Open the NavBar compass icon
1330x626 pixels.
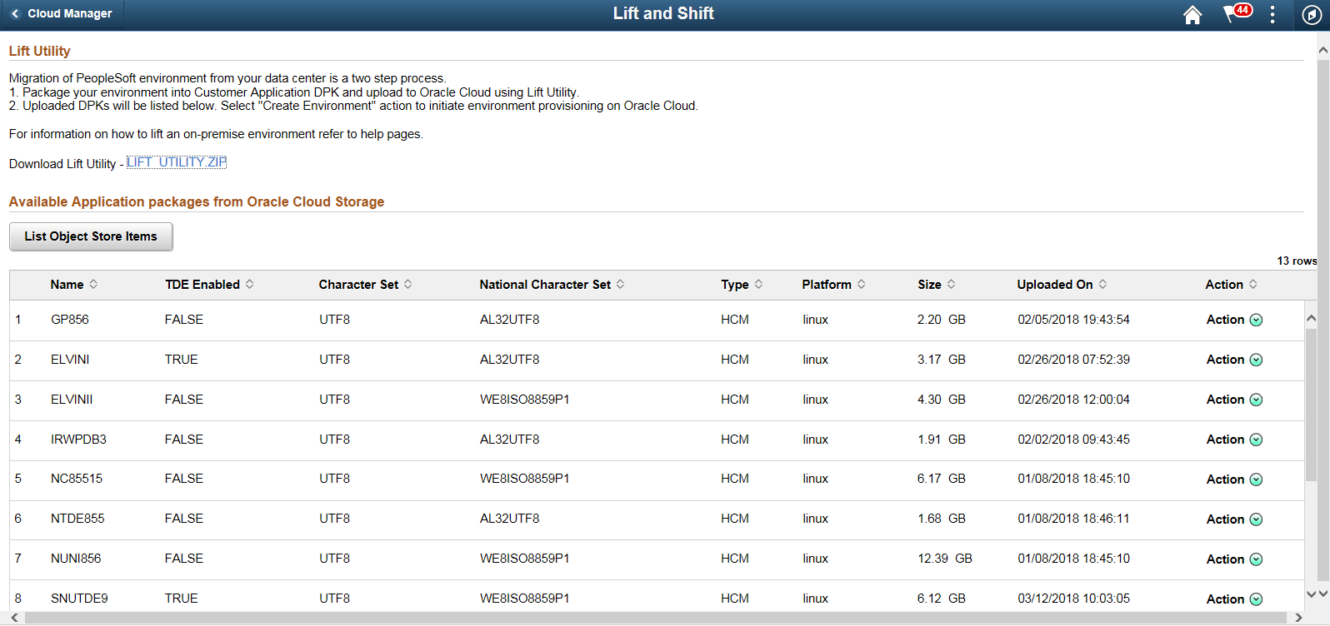click(1312, 15)
